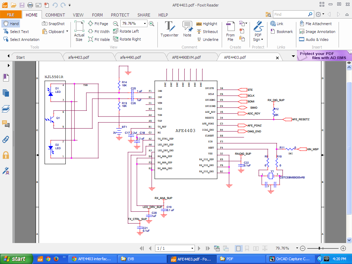Image resolution: width=352 pixels, height=264 pixels.
Task: Rotate the page left
Action: [x=126, y=31]
